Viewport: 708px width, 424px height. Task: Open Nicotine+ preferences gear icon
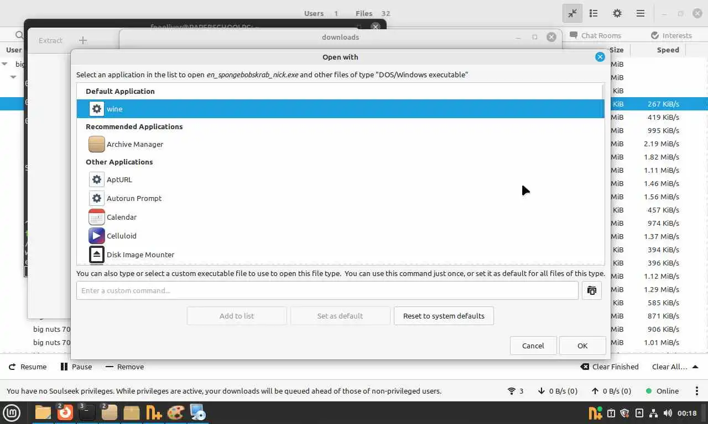617,13
